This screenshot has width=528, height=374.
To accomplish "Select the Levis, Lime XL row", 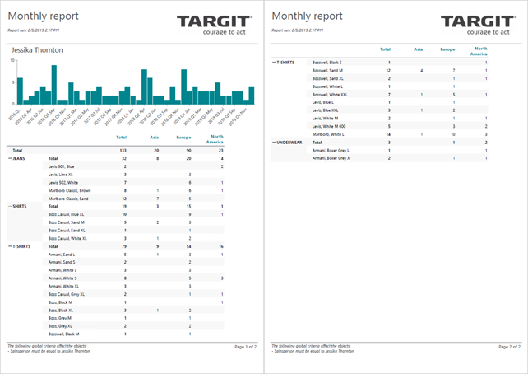I will (x=133, y=175).
